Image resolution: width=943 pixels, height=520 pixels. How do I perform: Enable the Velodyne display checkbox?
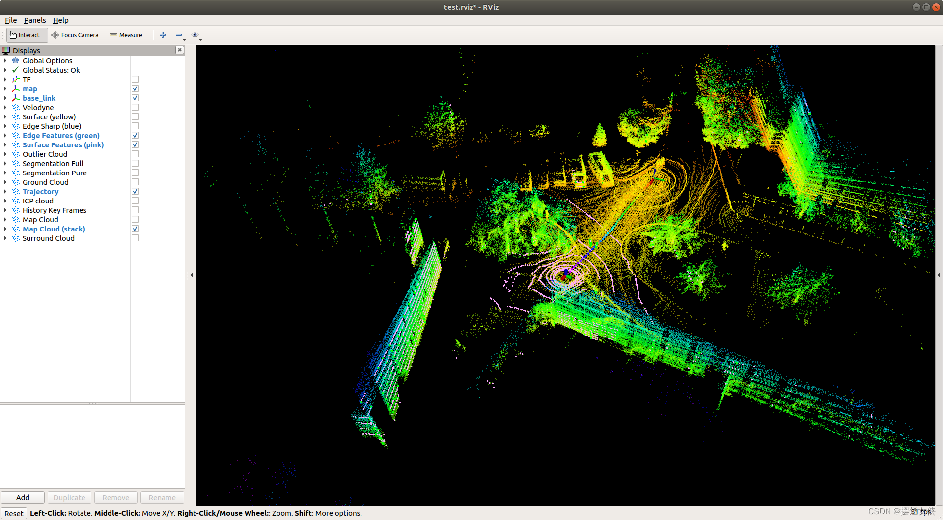[x=135, y=107]
